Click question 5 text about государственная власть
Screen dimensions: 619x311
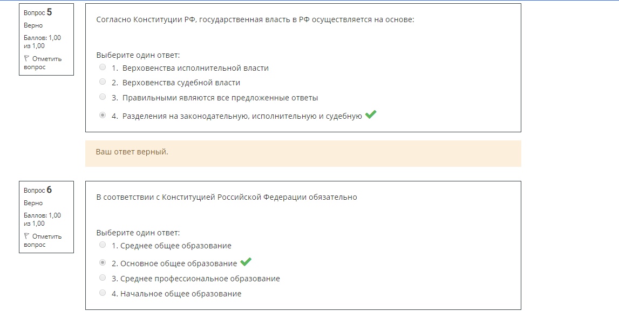[255, 20]
